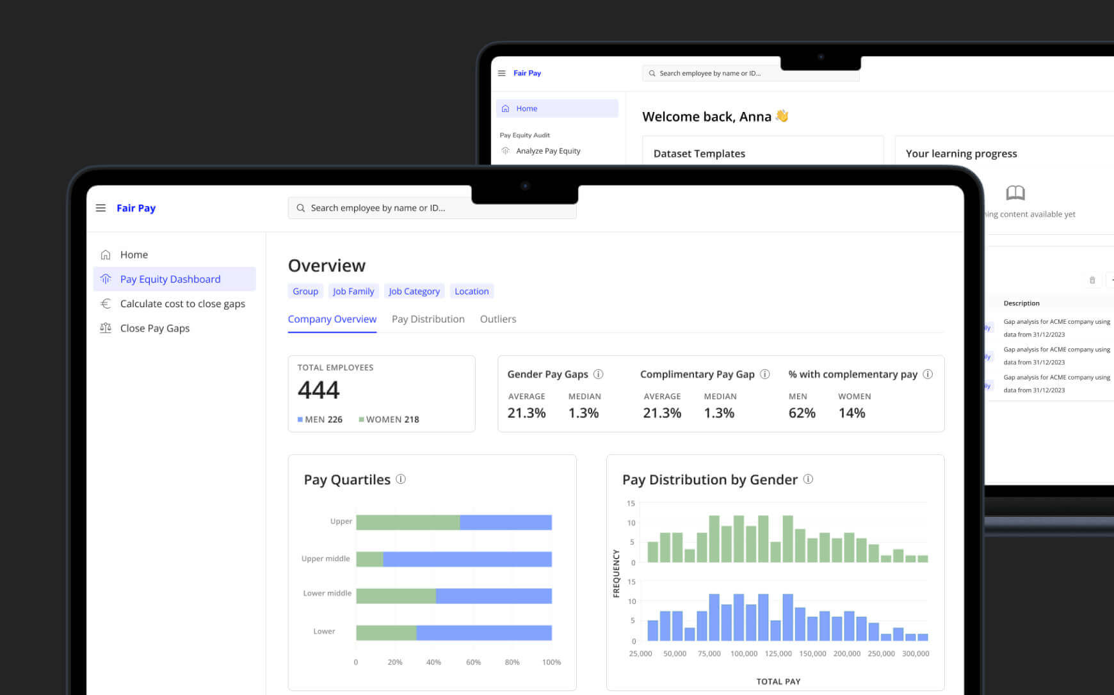The image size is (1114, 695).
Task: Filter by Group chip
Action: (x=305, y=291)
